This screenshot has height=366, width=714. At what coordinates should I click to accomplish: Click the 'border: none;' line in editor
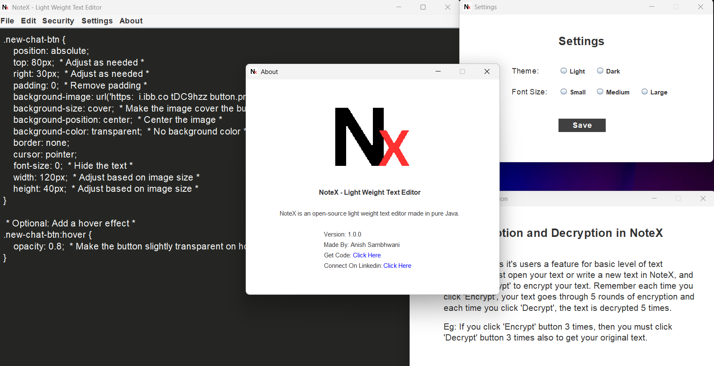41,143
